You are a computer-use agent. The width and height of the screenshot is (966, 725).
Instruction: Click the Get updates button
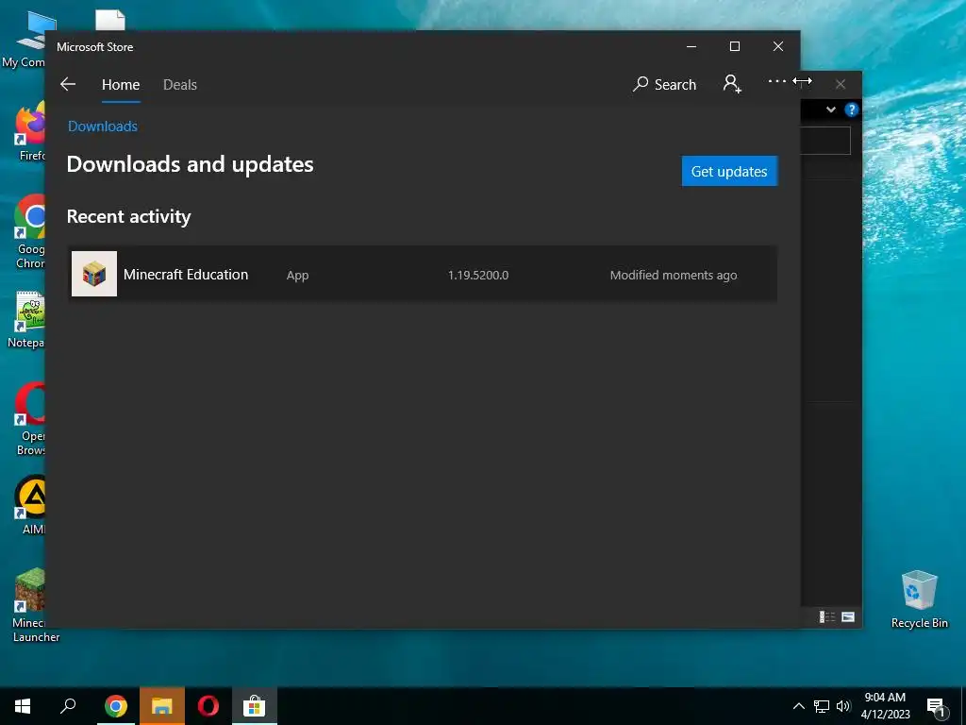729,172
